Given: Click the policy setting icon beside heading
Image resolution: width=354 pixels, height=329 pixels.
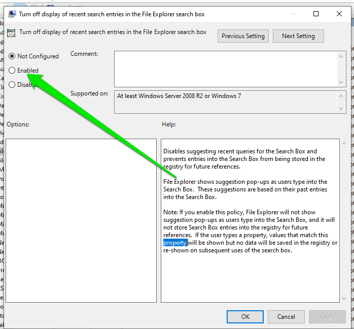Looking at the screenshot, I should click(11, 33).
